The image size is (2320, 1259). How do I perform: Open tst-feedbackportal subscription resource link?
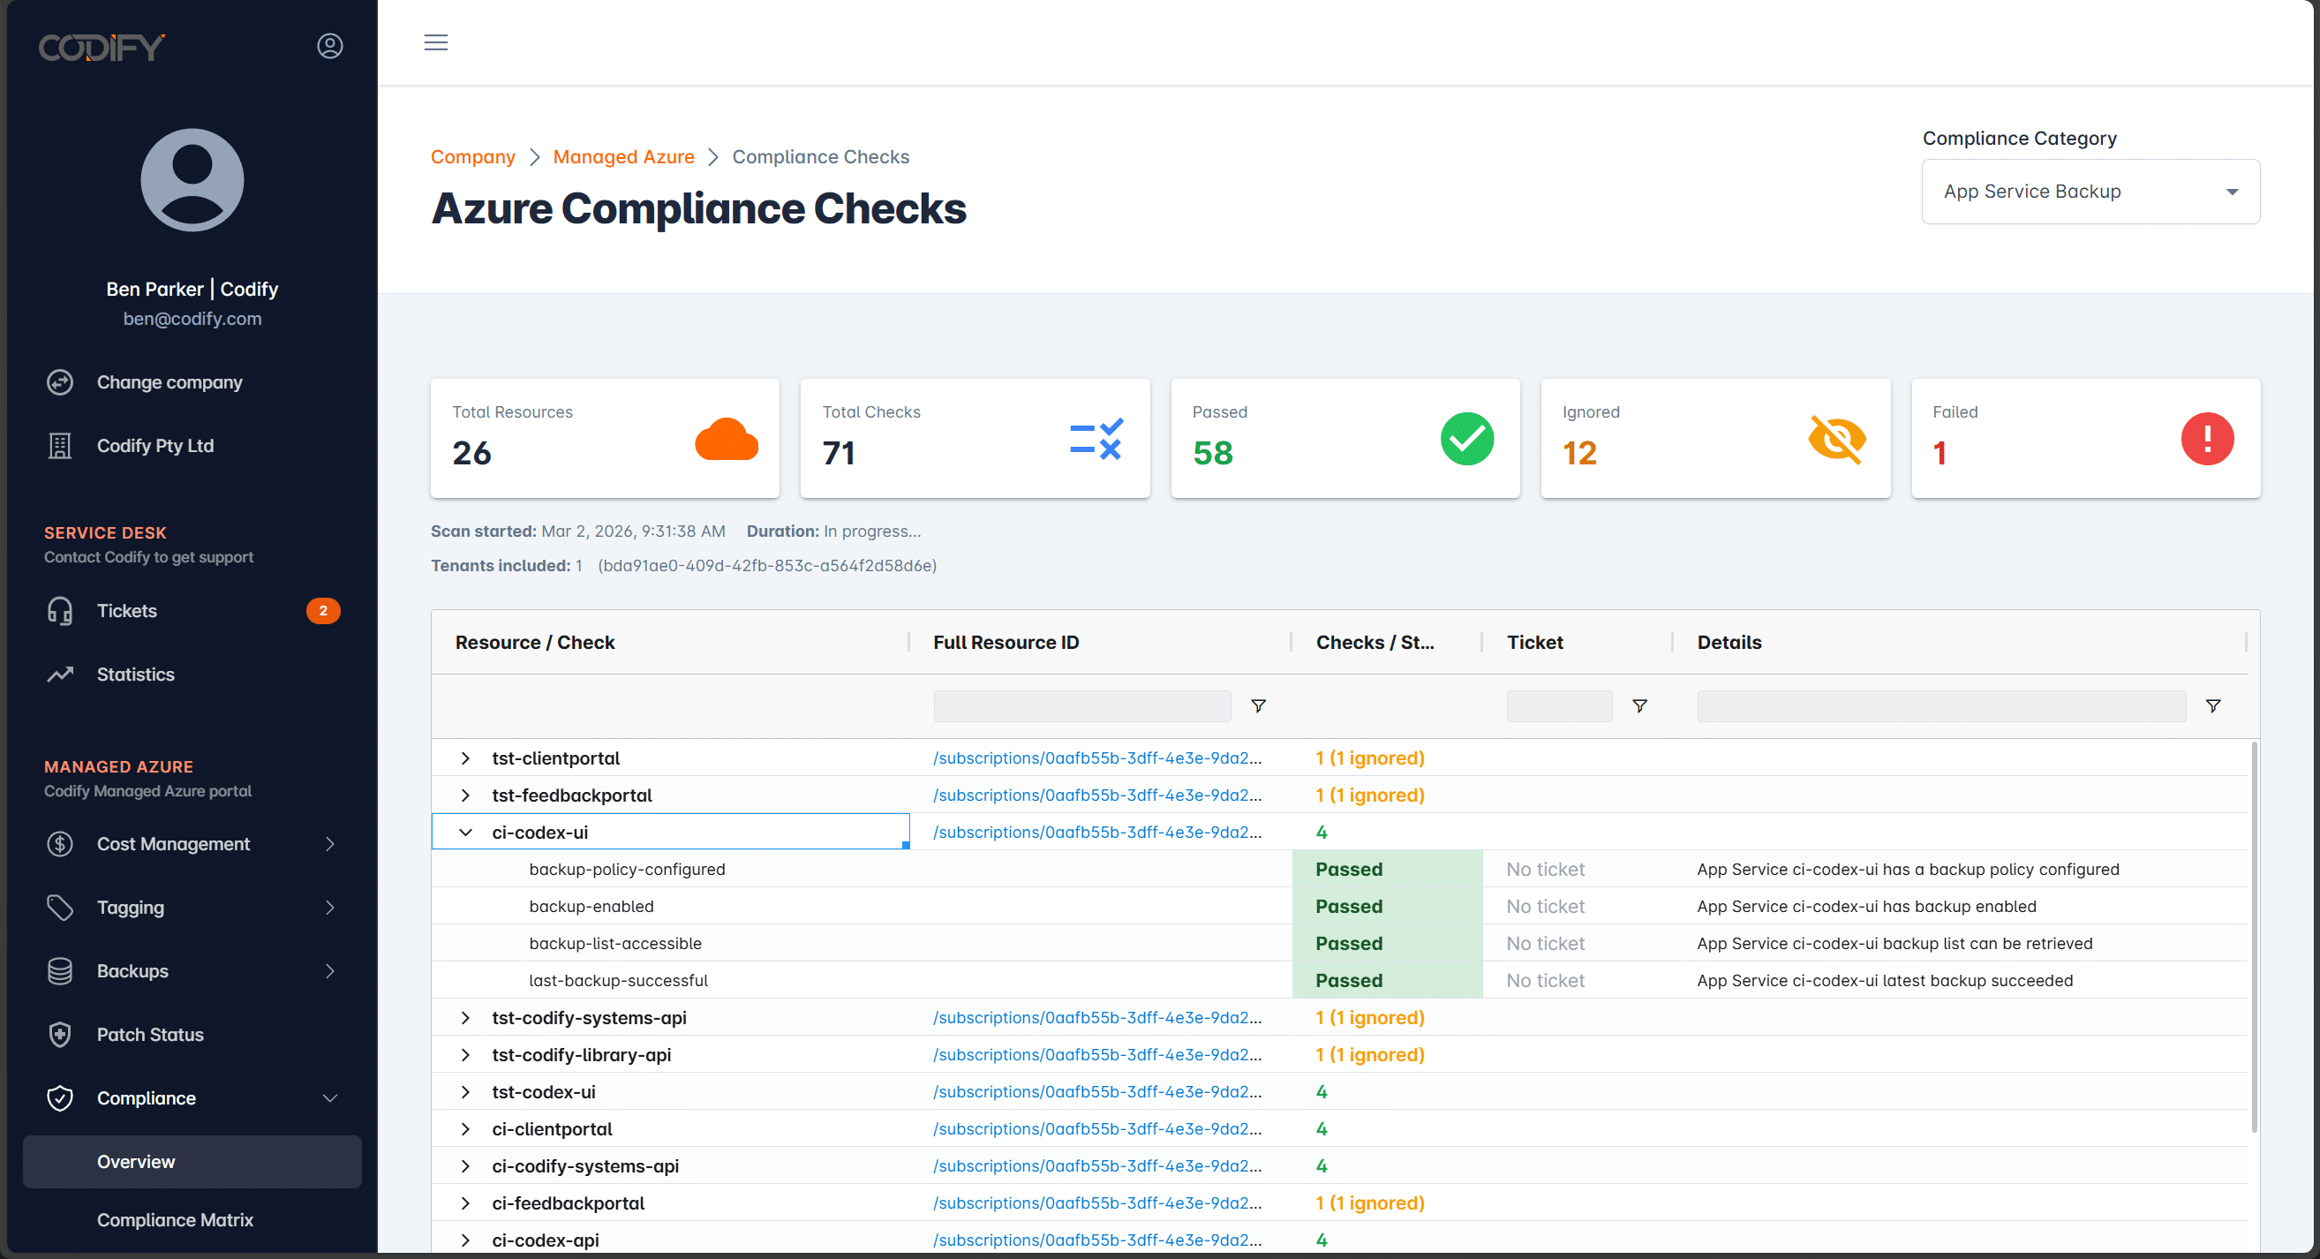tap(1096, 795)
